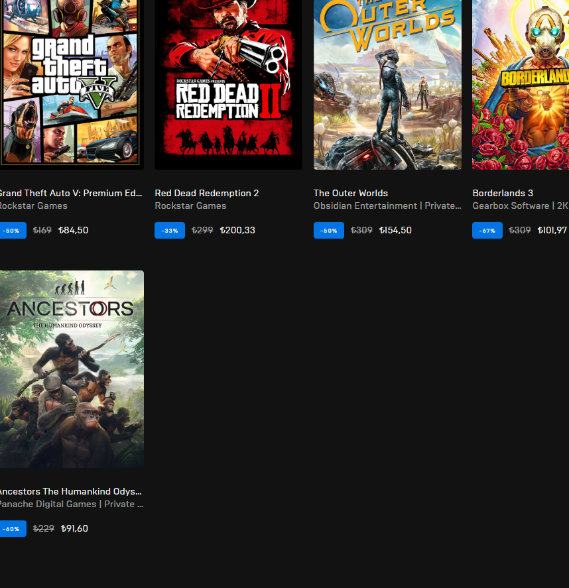Open Grand Theft Auto V cover thumbnail

coord(72,85)
